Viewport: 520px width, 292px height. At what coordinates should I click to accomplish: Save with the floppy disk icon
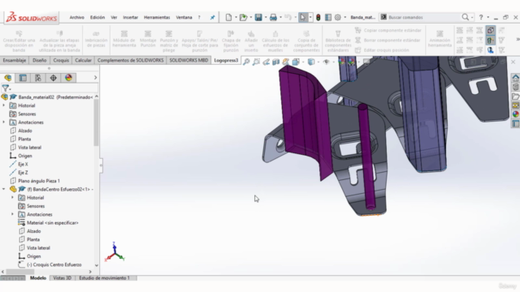tap(258, 17)
